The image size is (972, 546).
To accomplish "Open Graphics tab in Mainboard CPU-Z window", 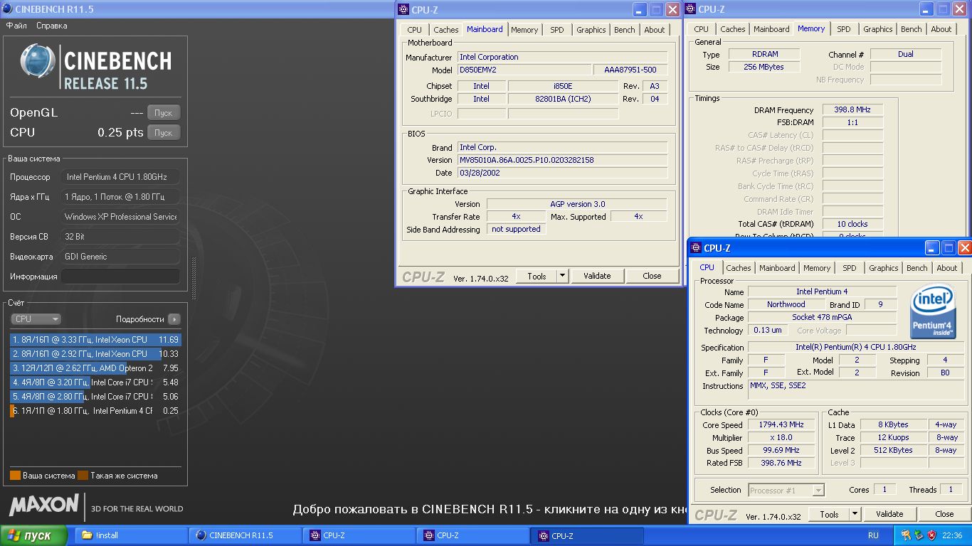I will [x=591, y=30].
